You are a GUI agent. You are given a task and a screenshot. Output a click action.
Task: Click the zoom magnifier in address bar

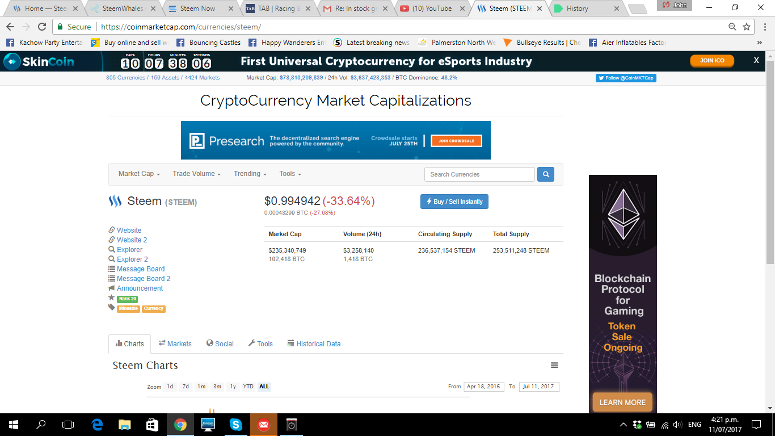click(x=732, y=27)
